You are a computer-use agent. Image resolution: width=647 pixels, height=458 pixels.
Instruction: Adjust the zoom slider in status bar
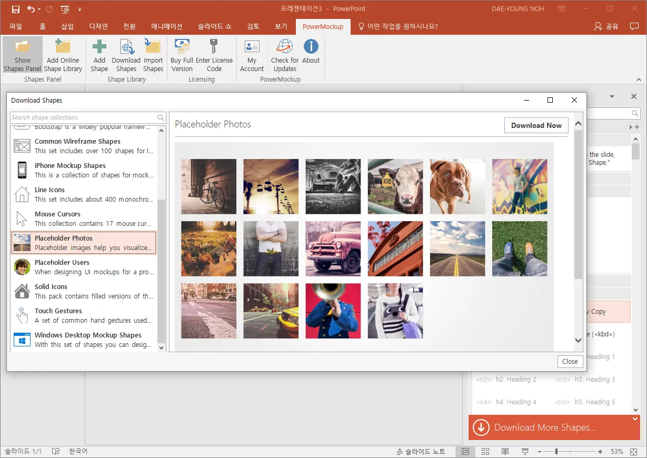tap(556, 452)
